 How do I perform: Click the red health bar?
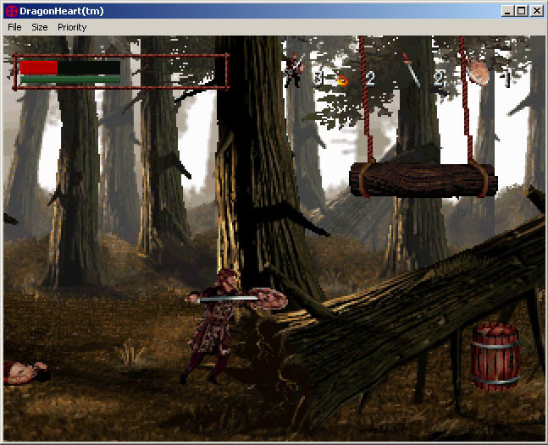tap(39, 68)
